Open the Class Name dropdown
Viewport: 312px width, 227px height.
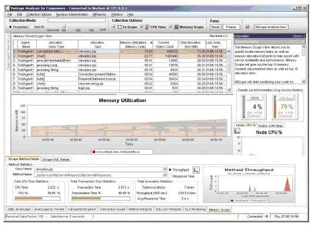coord(165,169)
